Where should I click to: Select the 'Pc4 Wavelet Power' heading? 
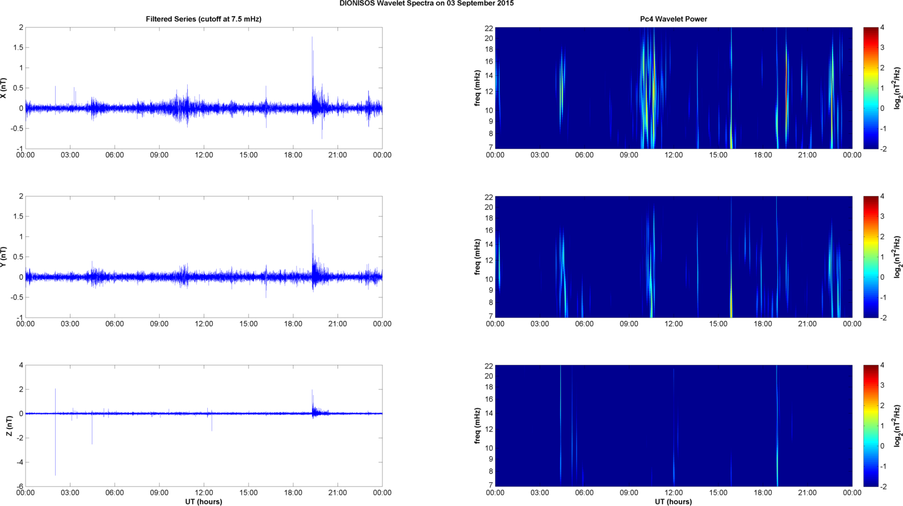pos(673,19)
